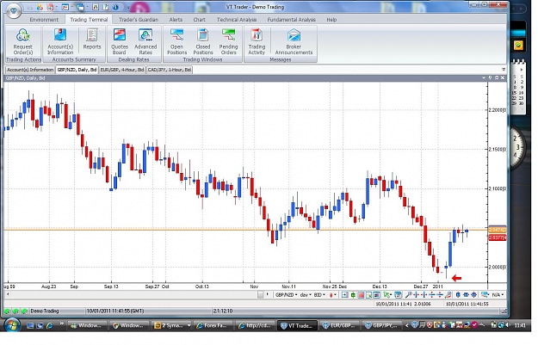The image size is (538, 345).
Task: Pin the GBP/NZD chart window
Action: 490,77
